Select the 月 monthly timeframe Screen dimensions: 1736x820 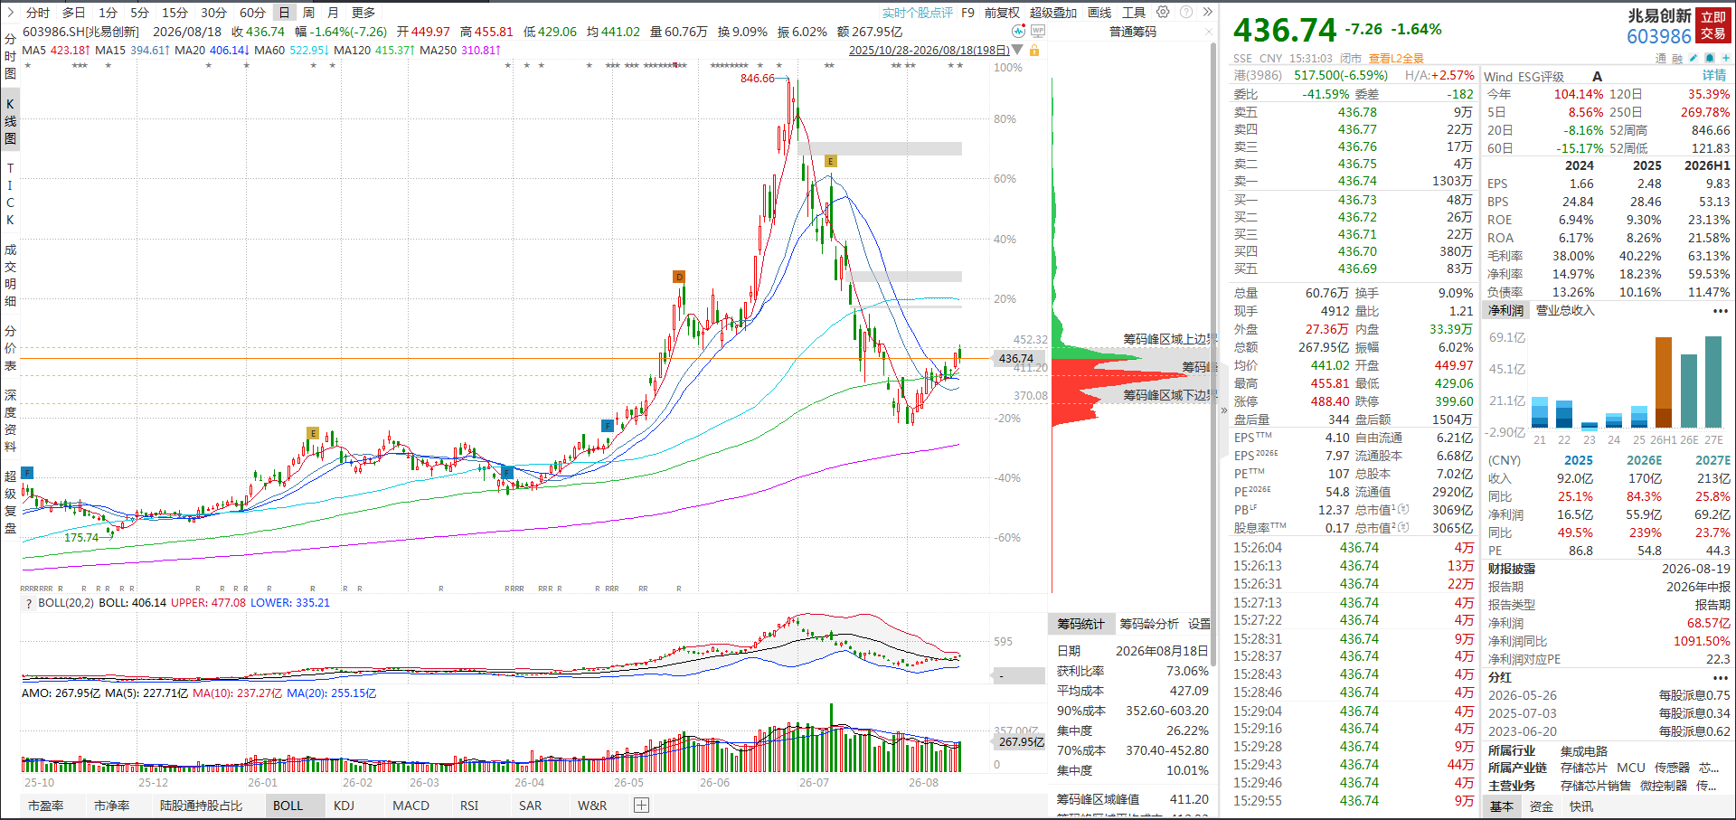click(333, 13)
